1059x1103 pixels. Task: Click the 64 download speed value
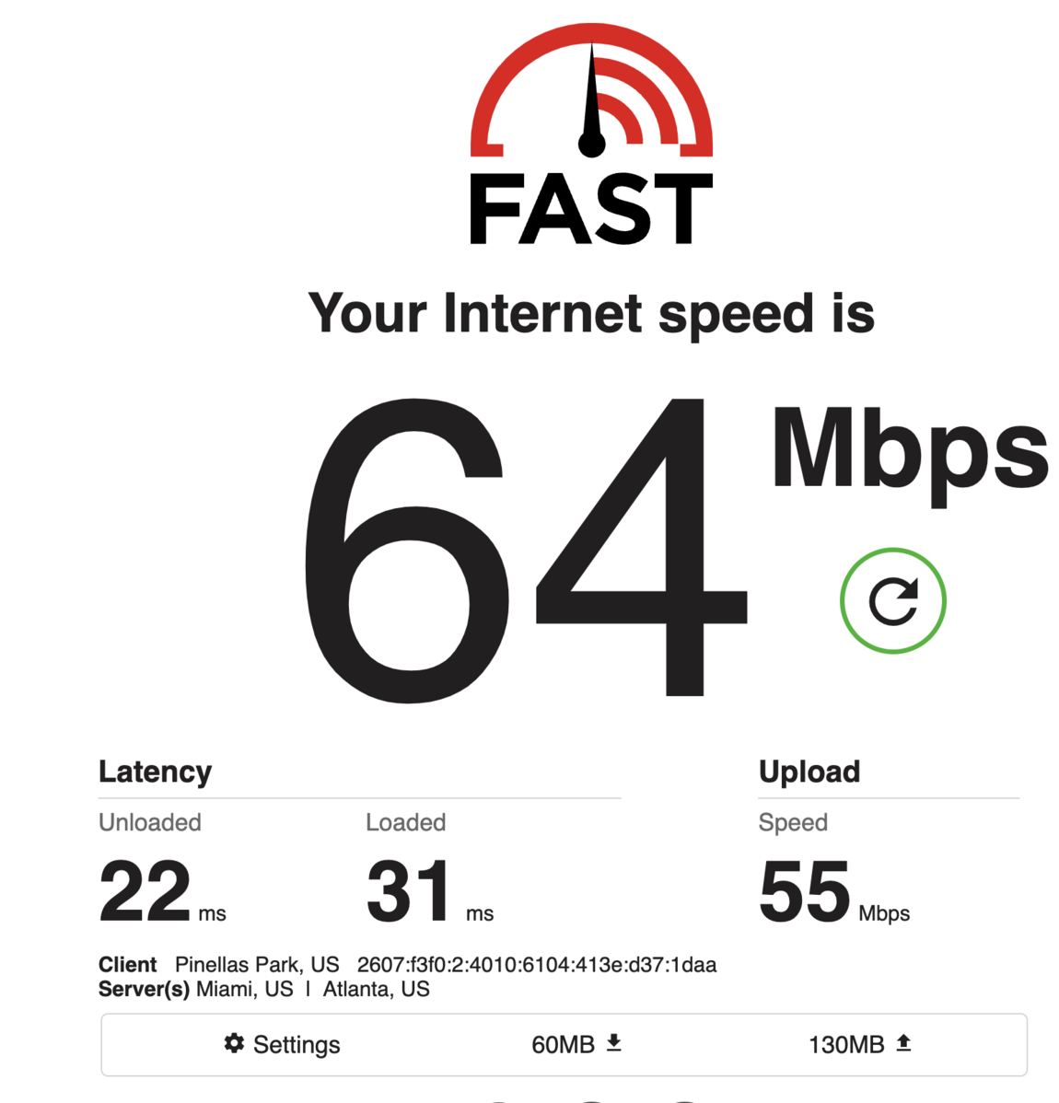point(525,549)
